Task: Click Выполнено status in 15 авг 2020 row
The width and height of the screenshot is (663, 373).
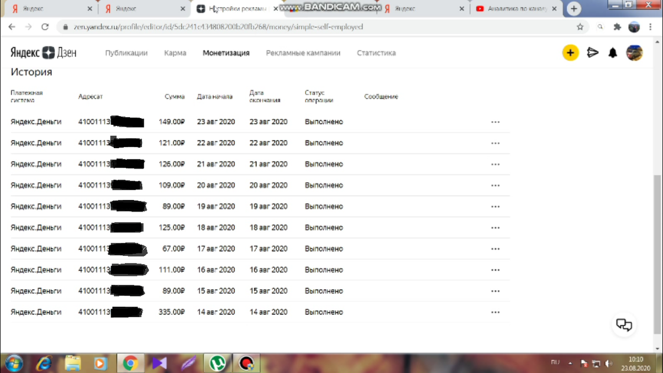Action: (324, 291)
